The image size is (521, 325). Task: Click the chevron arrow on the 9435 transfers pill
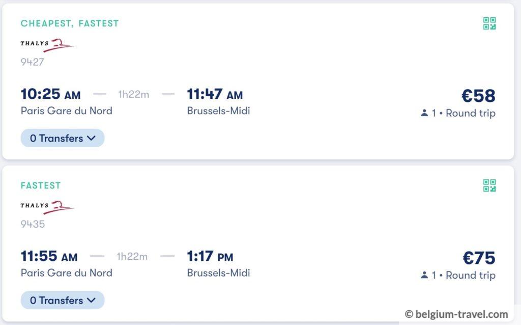(x=91, y=300)
